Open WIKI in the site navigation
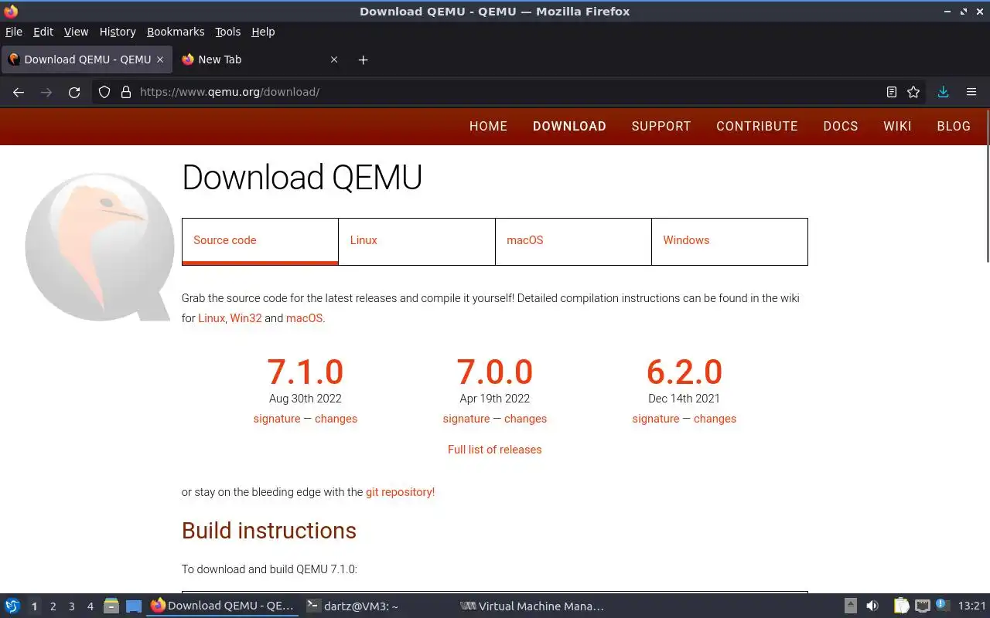990x618 pixels. [897, 126]
